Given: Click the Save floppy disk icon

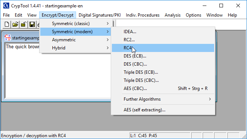Looking at the screenshot, I should (x=32, y=24).
